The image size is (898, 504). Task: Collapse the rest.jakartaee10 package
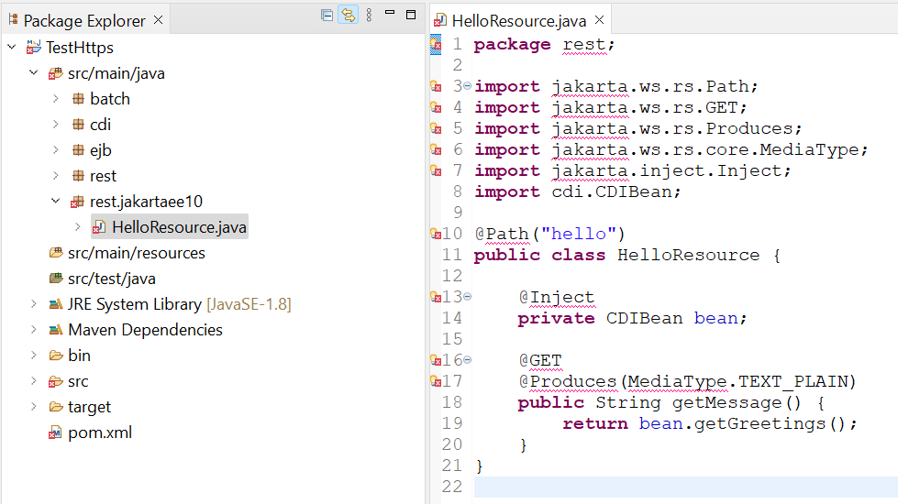tap(55, 202)
